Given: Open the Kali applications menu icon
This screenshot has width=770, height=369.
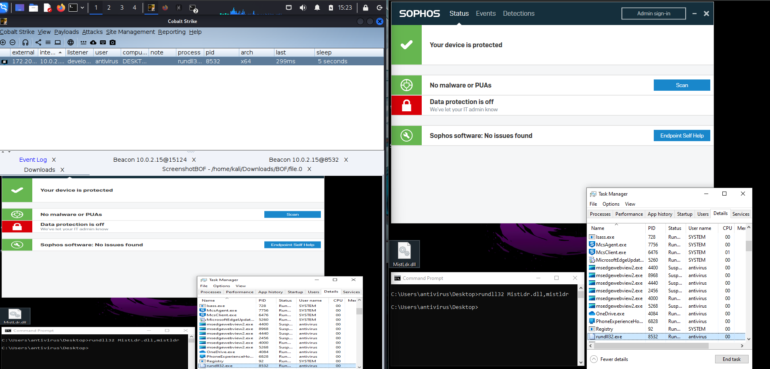Looking at the screenshot, I should click(x=4, y=7).
